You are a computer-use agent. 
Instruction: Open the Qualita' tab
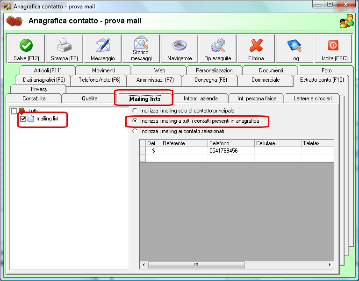click(x=90, y=98)
